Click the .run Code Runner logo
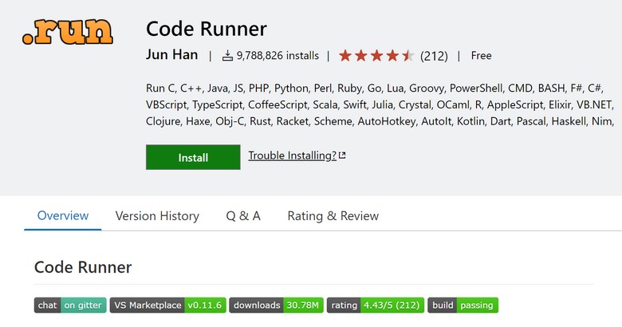 [x=68, y=32]
